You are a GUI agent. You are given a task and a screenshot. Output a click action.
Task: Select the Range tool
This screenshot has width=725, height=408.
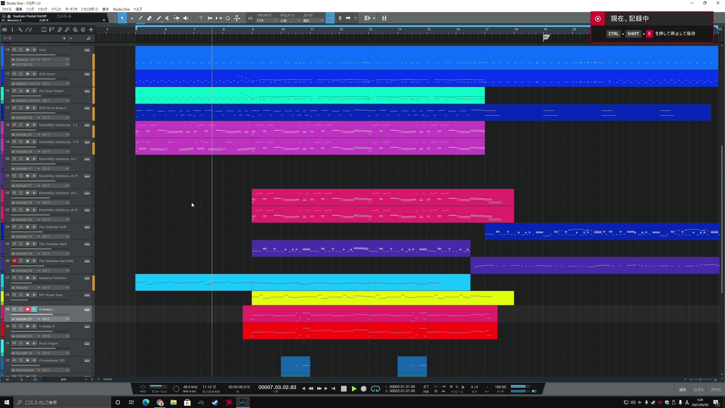point(131,18)
